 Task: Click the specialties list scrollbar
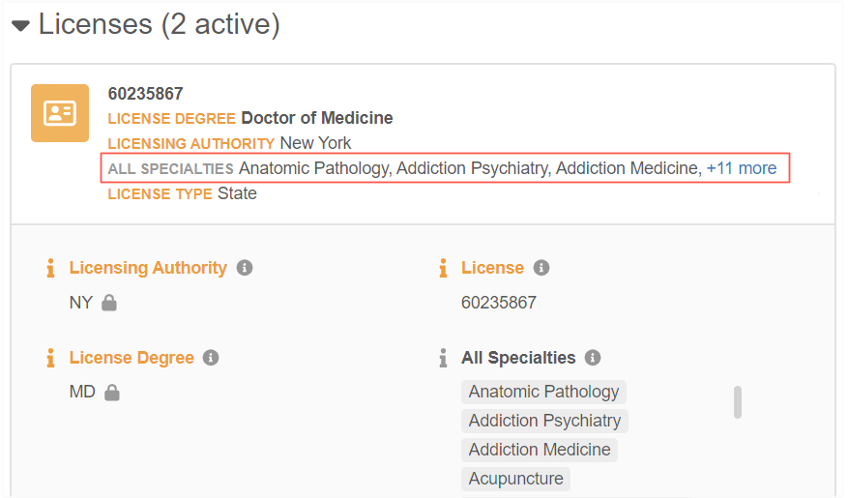point(738,402)
